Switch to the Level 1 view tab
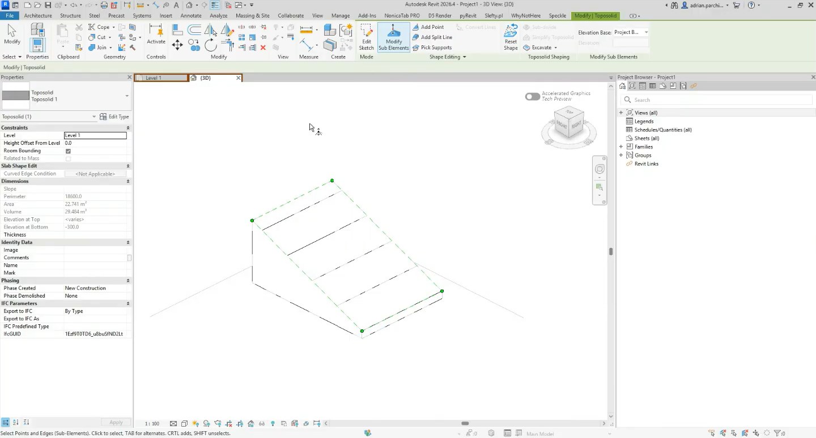816x438 pixels. [x=161, y=78]
